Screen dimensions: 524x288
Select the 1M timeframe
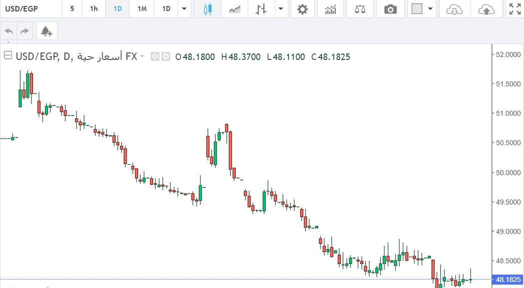(142, 9)
